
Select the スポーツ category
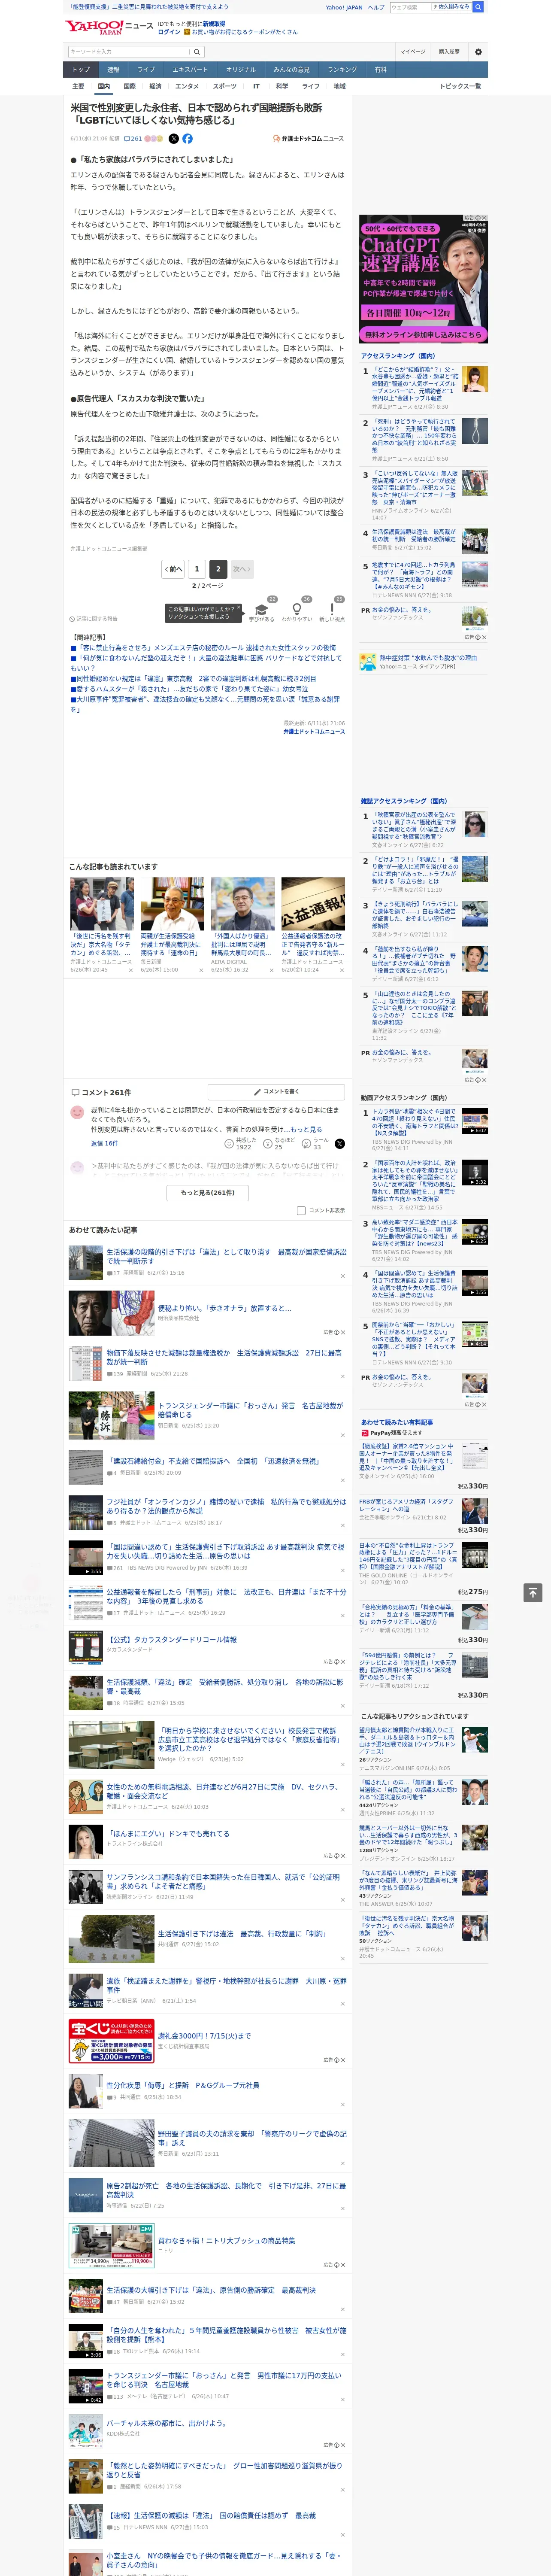click(x=225, y=86)
